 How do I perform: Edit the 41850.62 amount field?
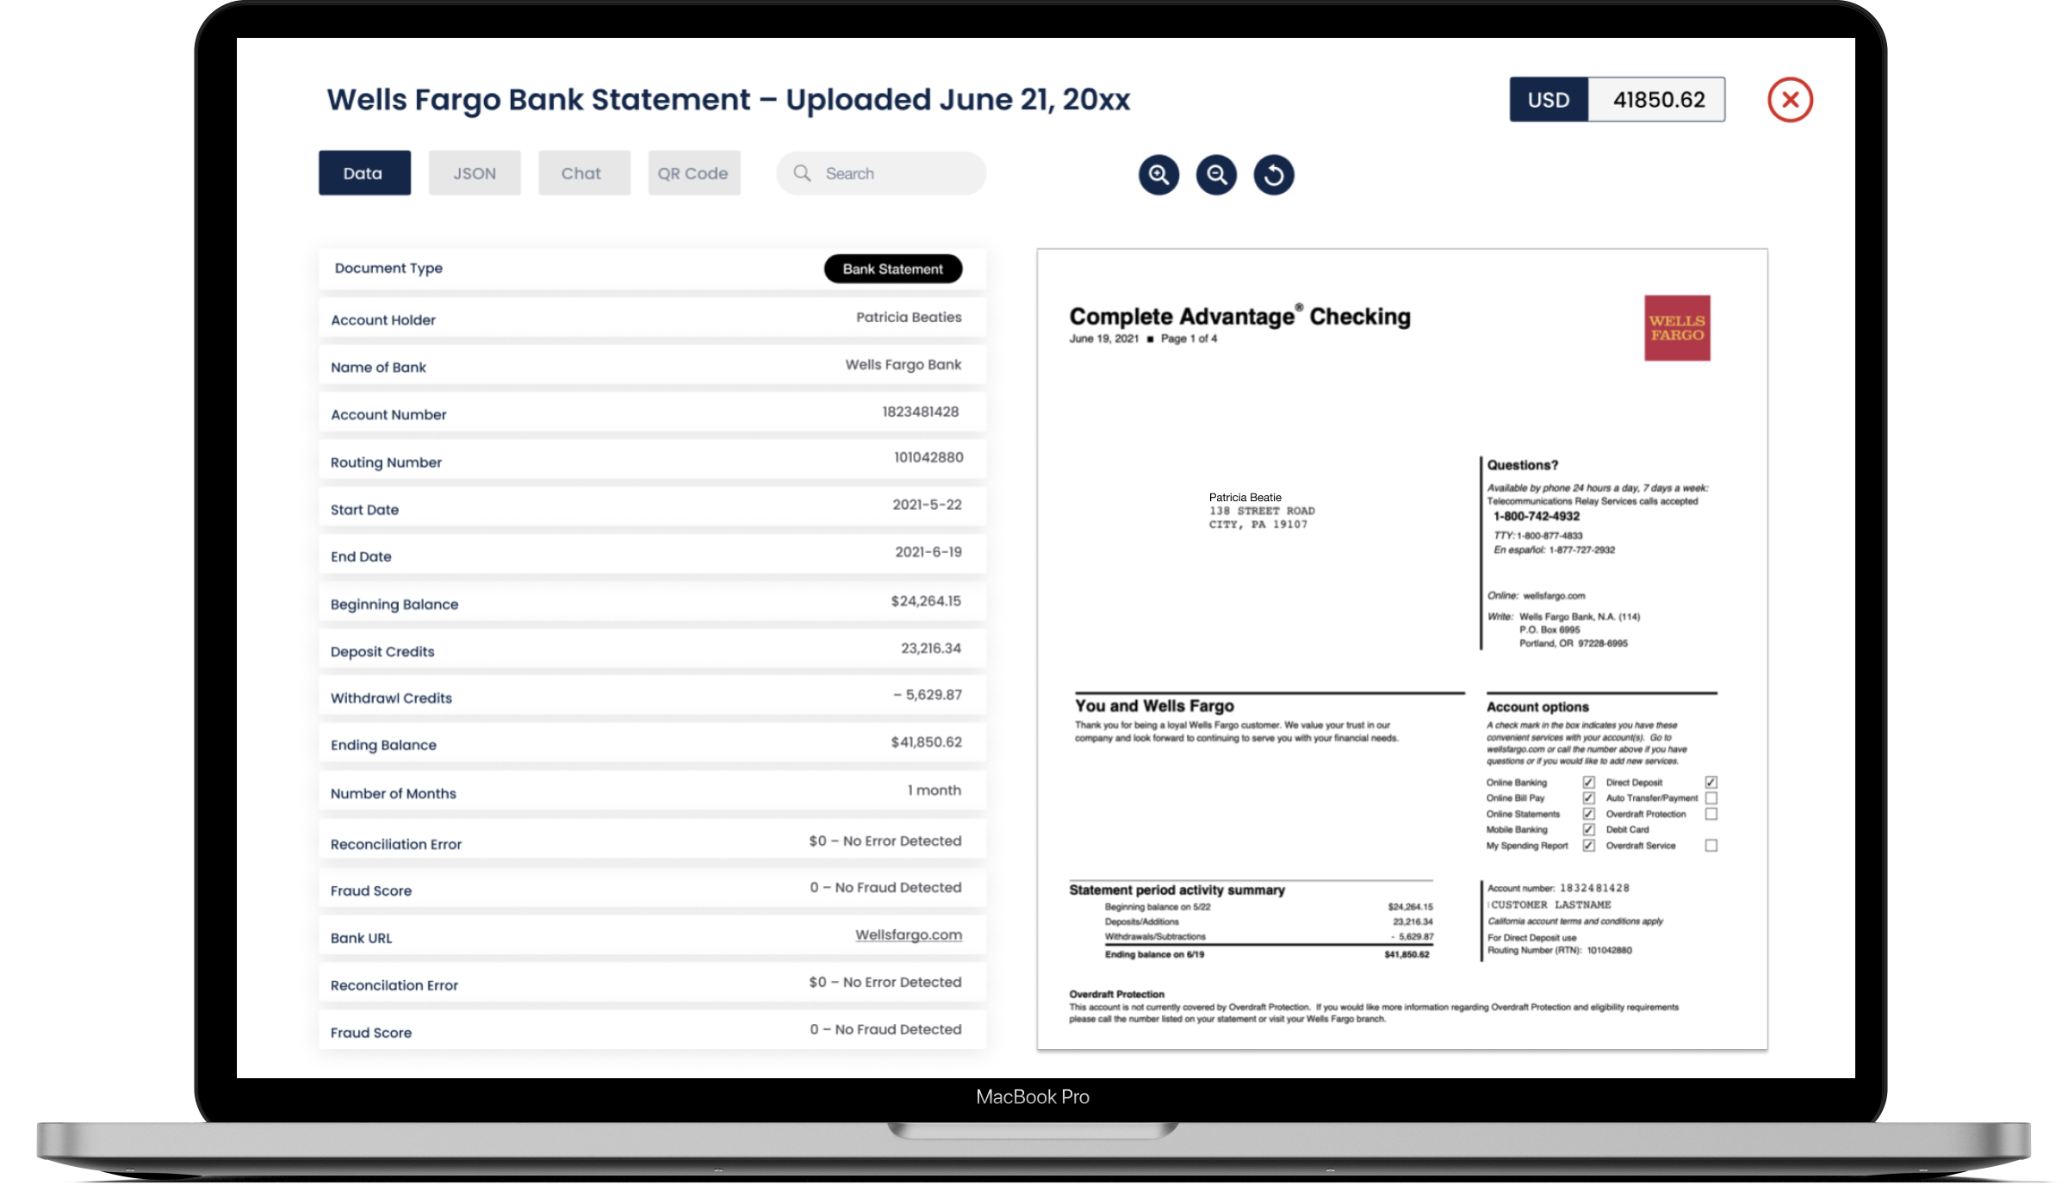(1656, 99)
